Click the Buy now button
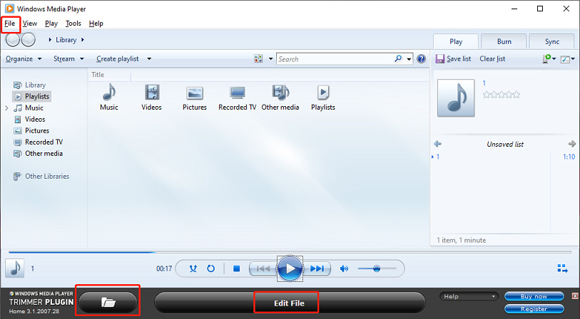 tap(534, 296)
